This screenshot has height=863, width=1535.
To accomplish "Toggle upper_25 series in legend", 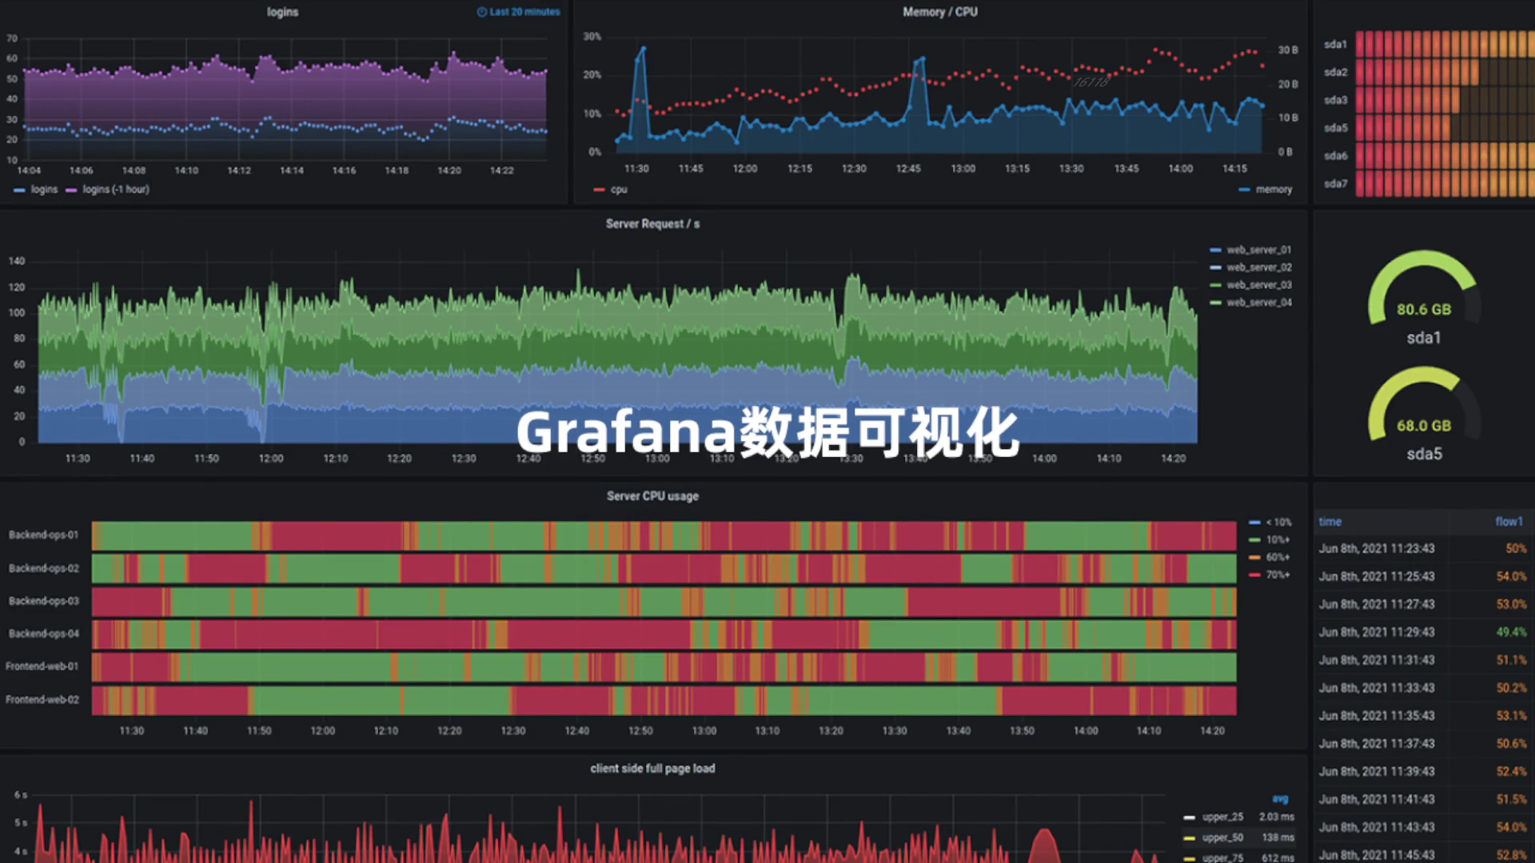I will tap(1214, 817).
